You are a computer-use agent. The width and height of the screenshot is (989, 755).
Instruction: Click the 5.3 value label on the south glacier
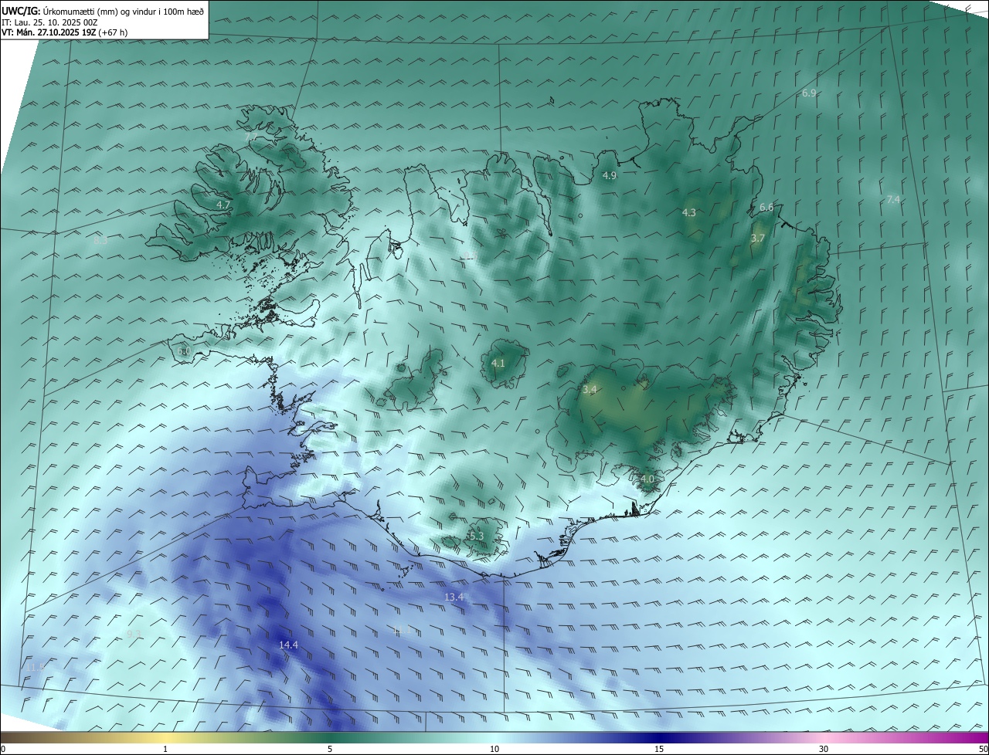point(476,536)
